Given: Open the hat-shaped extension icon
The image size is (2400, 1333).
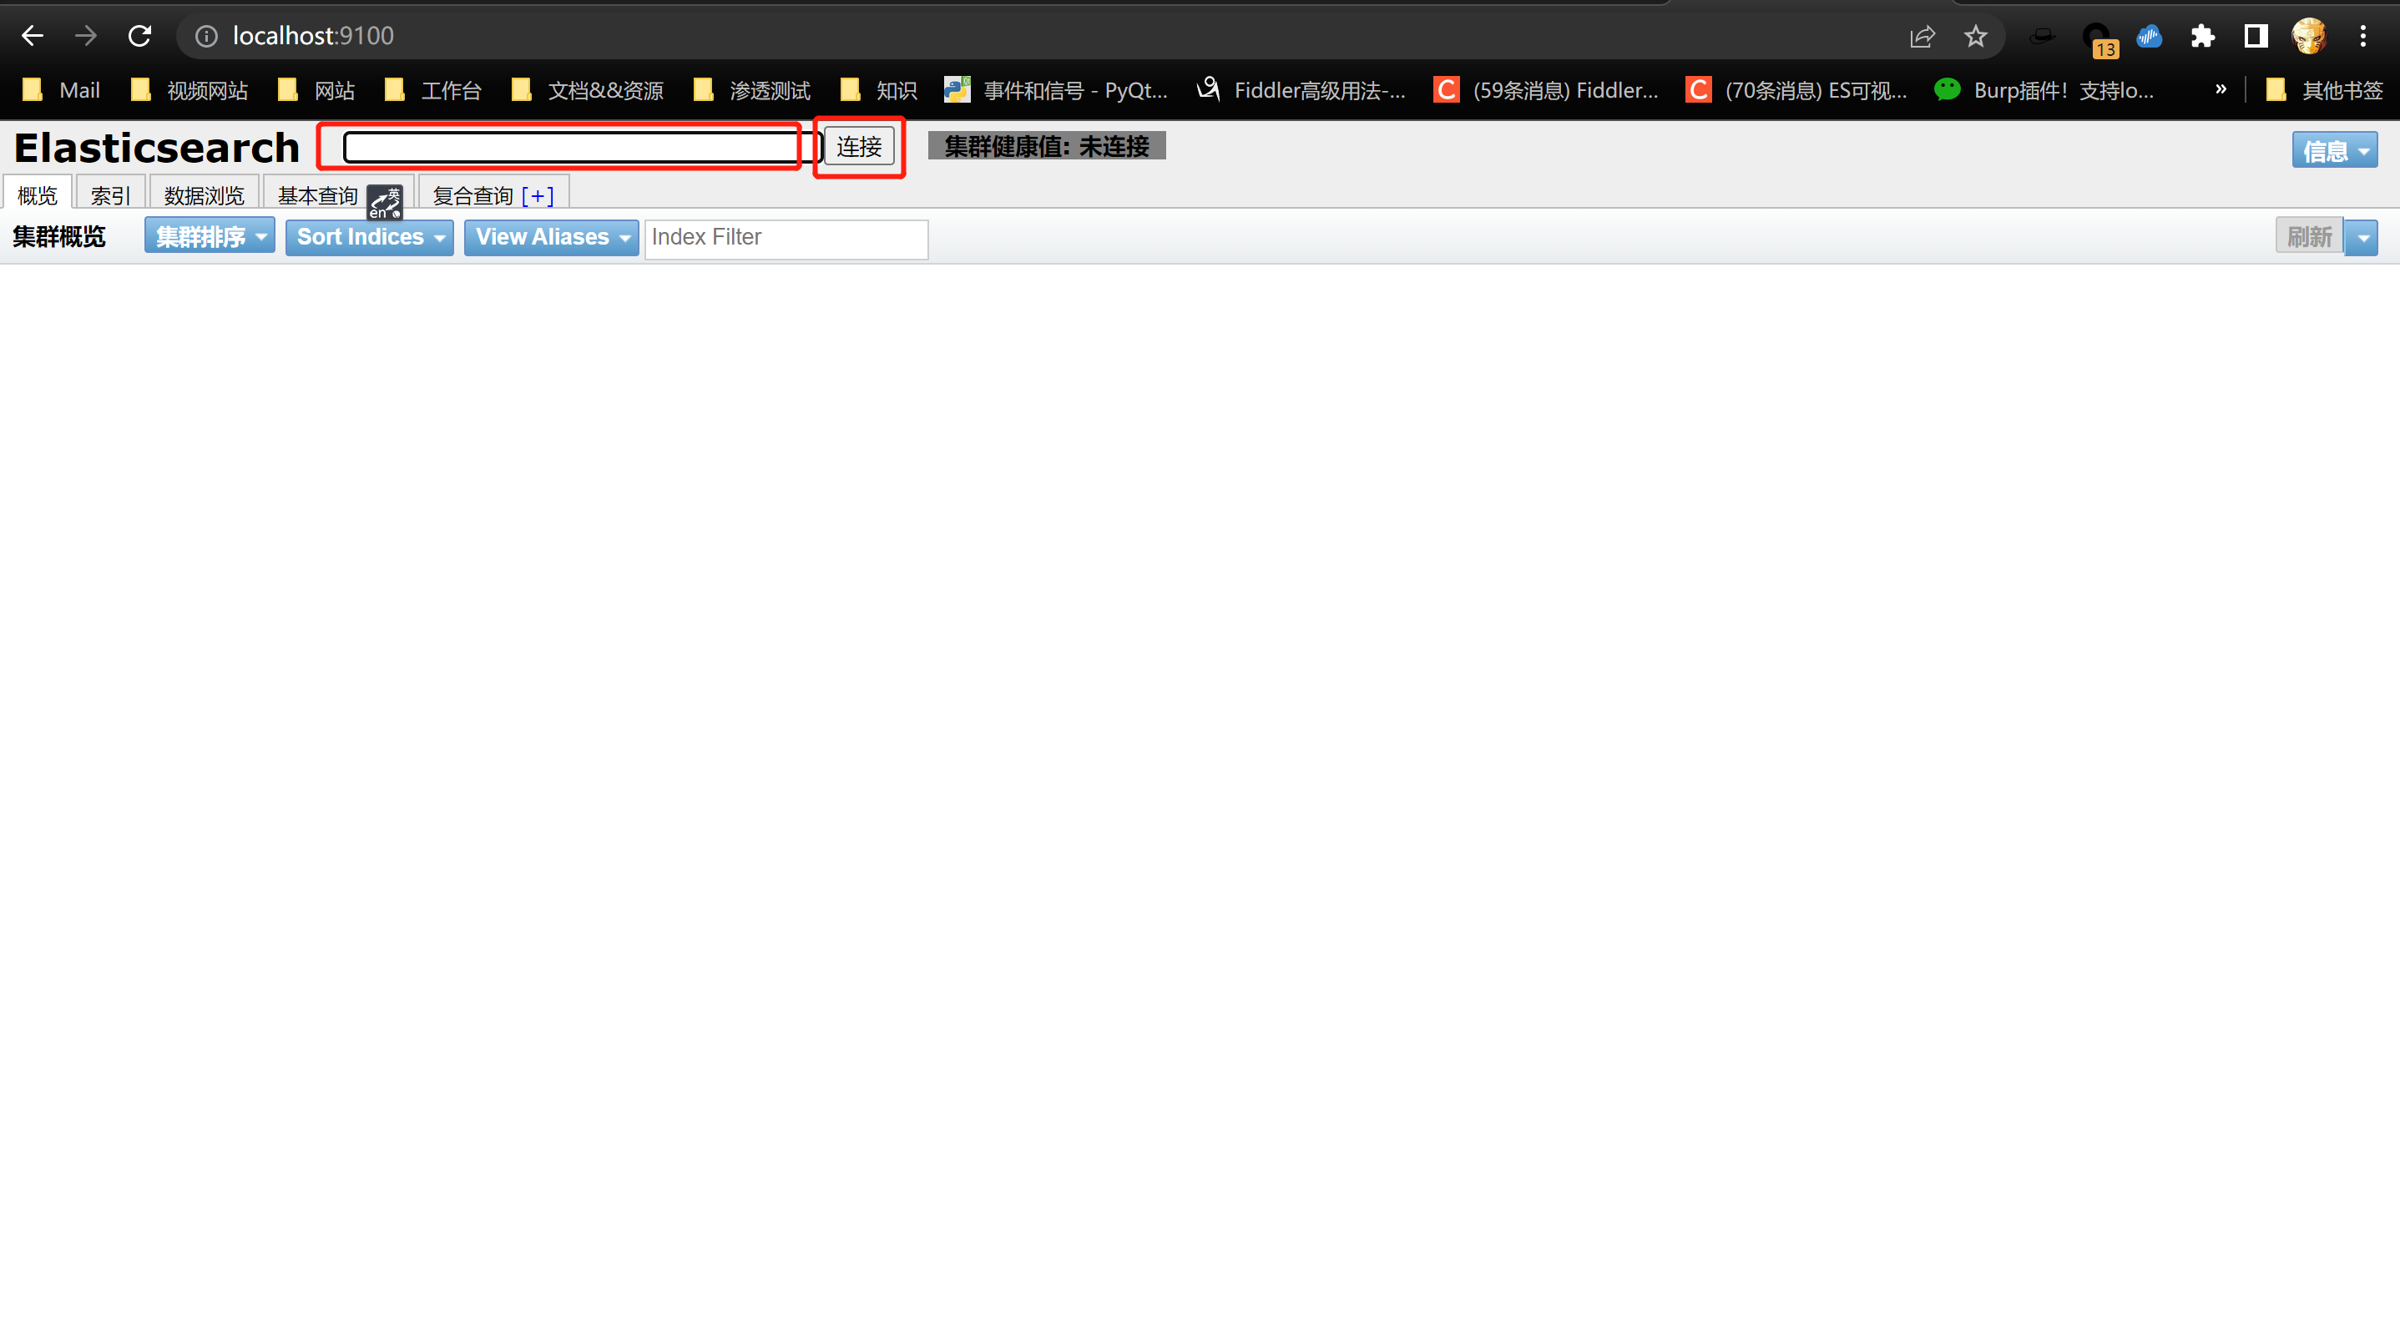Looking at the screenshot, I should 2042,35.
